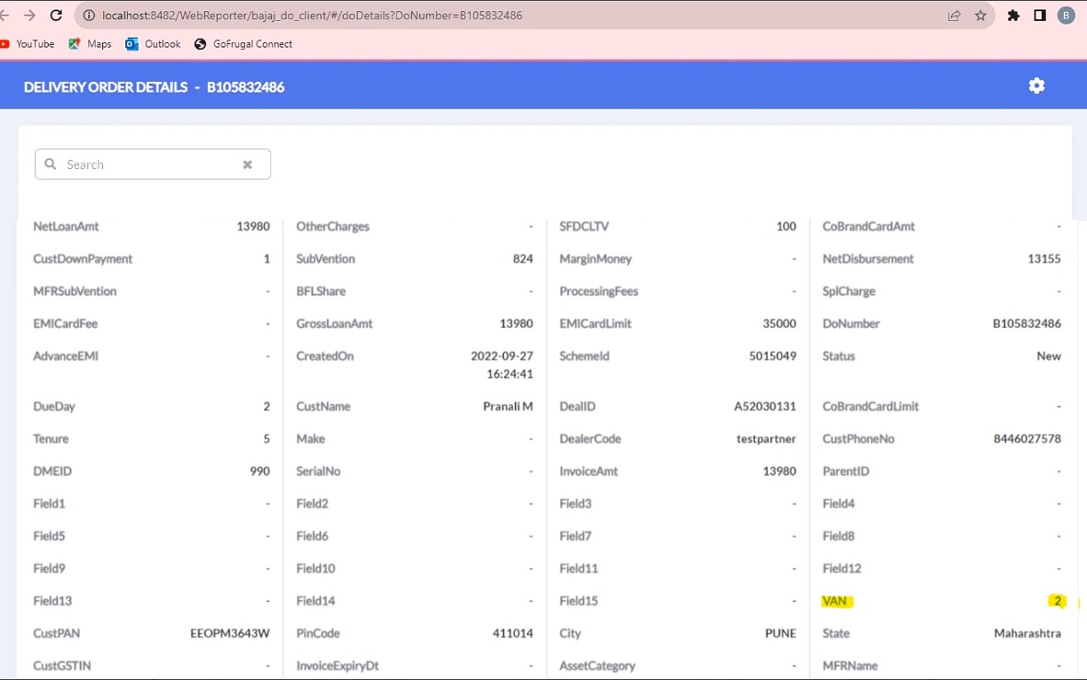The height and width of the screenshot is (680, 1087).
Task: Select EMICardLimit value 35000
Action: click(x=779, y=323)
